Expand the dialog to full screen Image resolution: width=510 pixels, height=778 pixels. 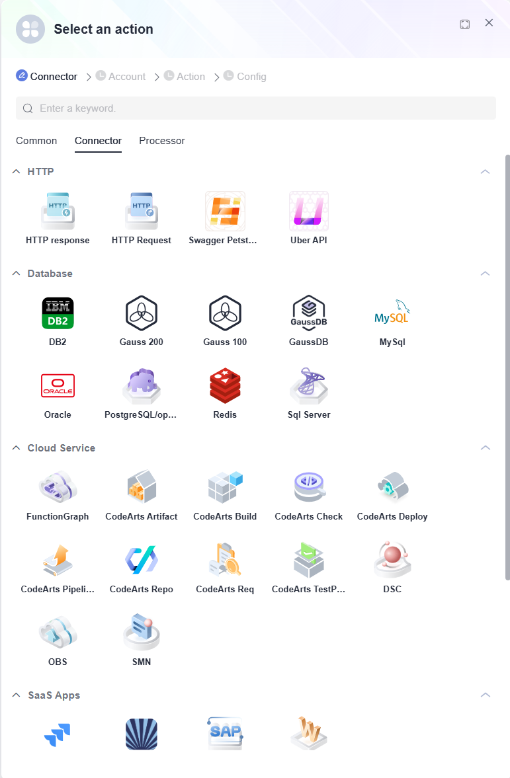pyautogui.click(x=465, y=24)
